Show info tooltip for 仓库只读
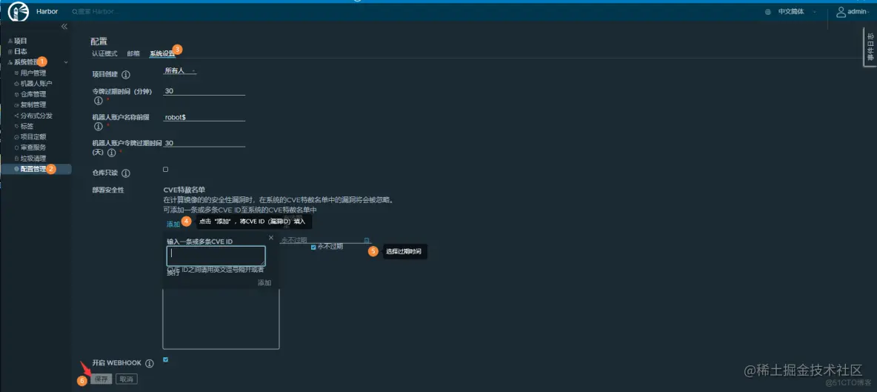877x392 pixels. pyautogui.click(x=126, y=174)
